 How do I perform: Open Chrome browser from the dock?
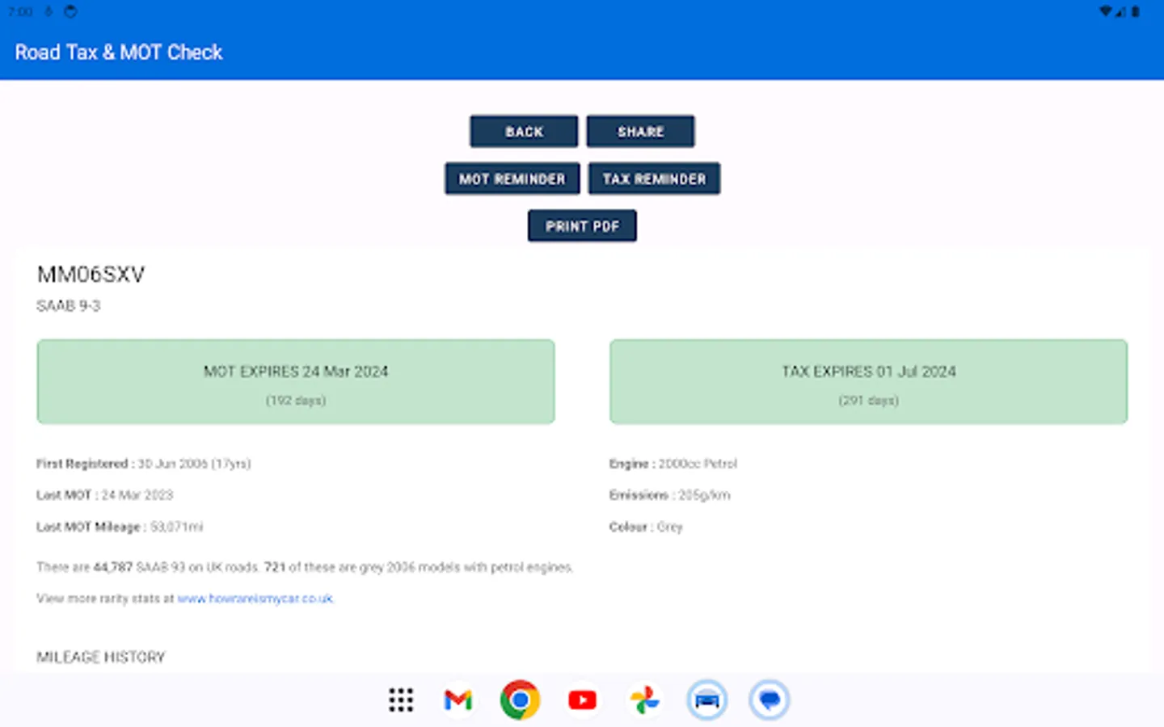(520, 700)
